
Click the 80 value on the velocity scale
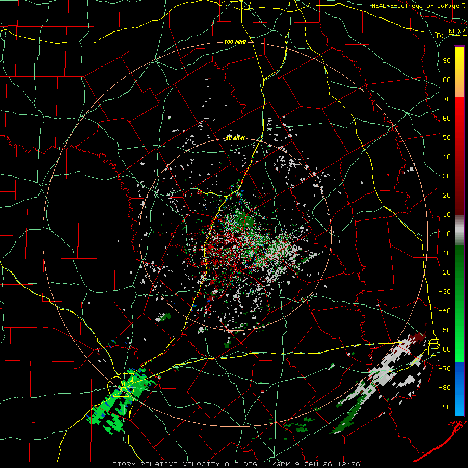point(447,80)
